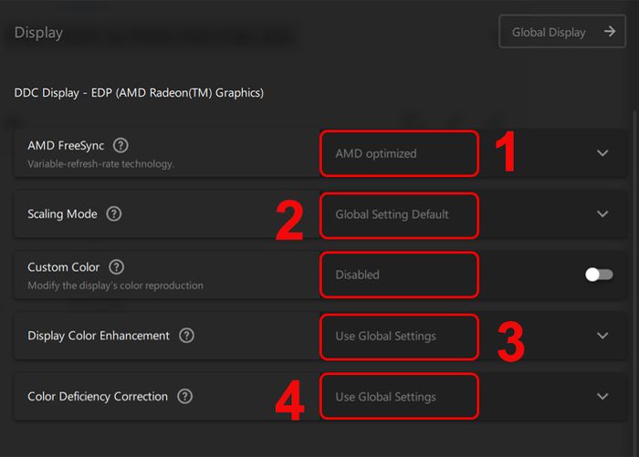Click the 'AMD FreeSync' label
The height and width of the screenshot is (457, 639).
pyautogui.click(x=66, y=145)
